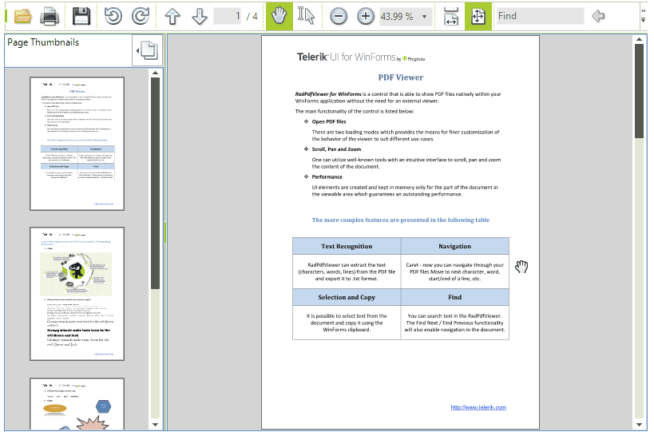Toggle the Pan hand tool
This screenshot has height=436, width=654.
(x=279, y=16)
